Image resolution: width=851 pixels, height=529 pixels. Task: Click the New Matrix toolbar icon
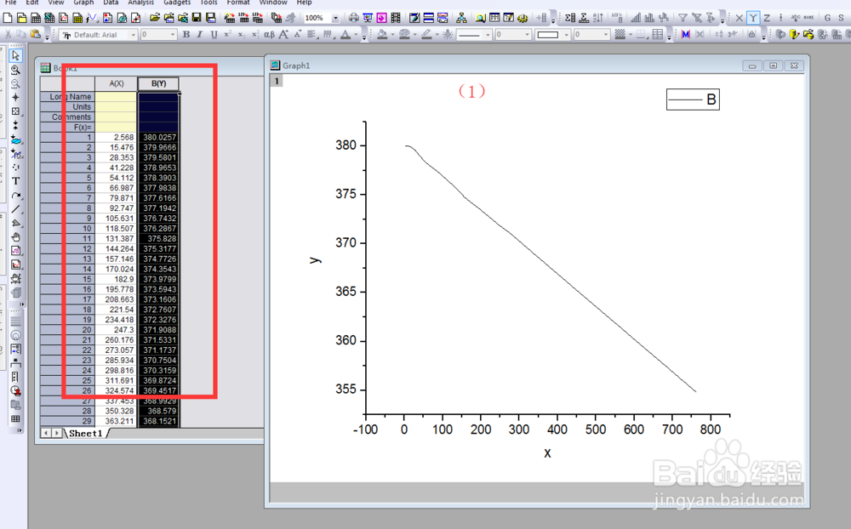click(77, 18)
